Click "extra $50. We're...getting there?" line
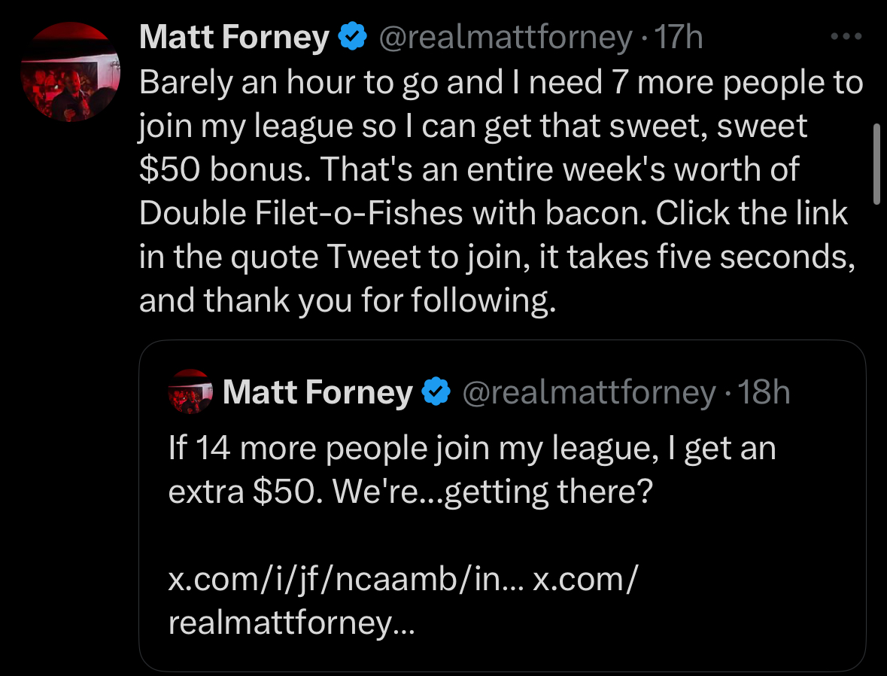Screen dimensions: 887x676 pos(409,492)
